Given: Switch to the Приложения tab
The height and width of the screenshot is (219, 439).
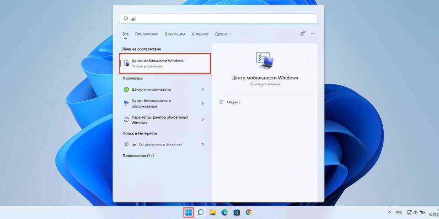Looking at the screenshot, I should [146, 34].
